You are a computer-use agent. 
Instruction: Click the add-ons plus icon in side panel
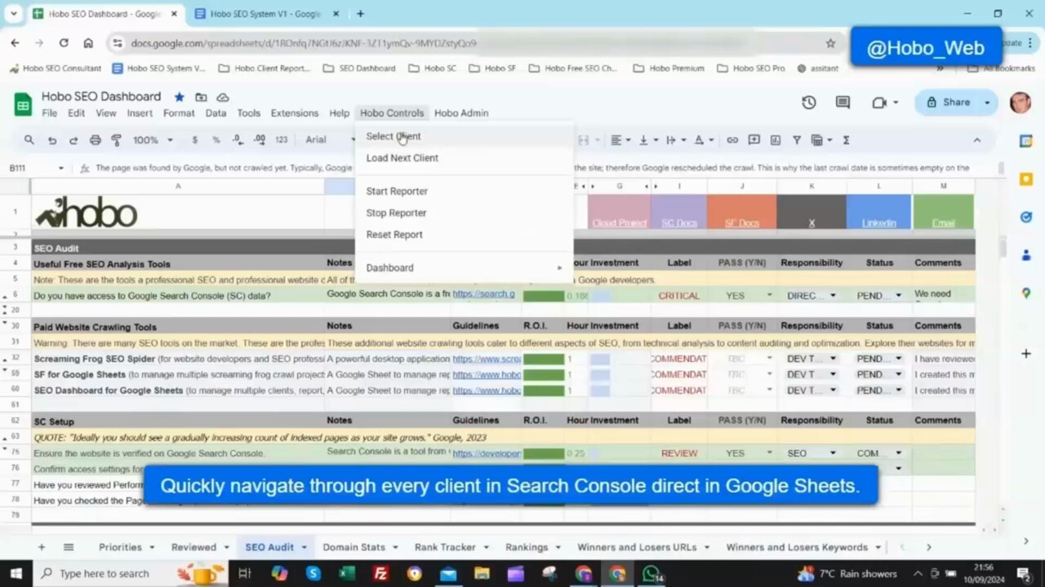coord(1026,354)
